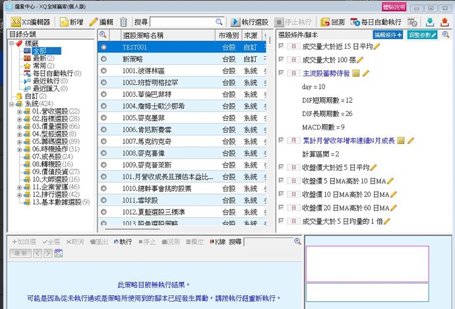The width and height of the screenshot is (455, 309).
Task: Click the 編輯條件 button
Action: click(x=388, y=34)
